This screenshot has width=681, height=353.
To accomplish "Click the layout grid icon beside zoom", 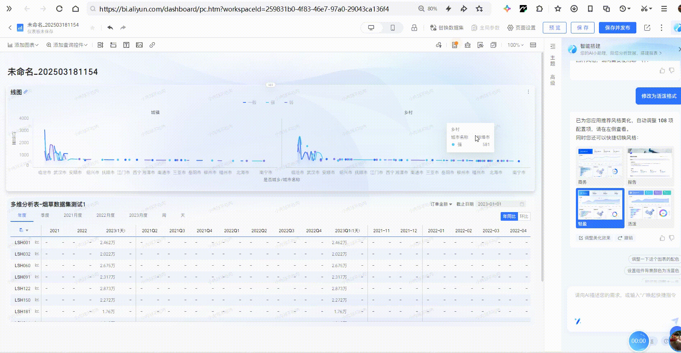I will 533,45.
